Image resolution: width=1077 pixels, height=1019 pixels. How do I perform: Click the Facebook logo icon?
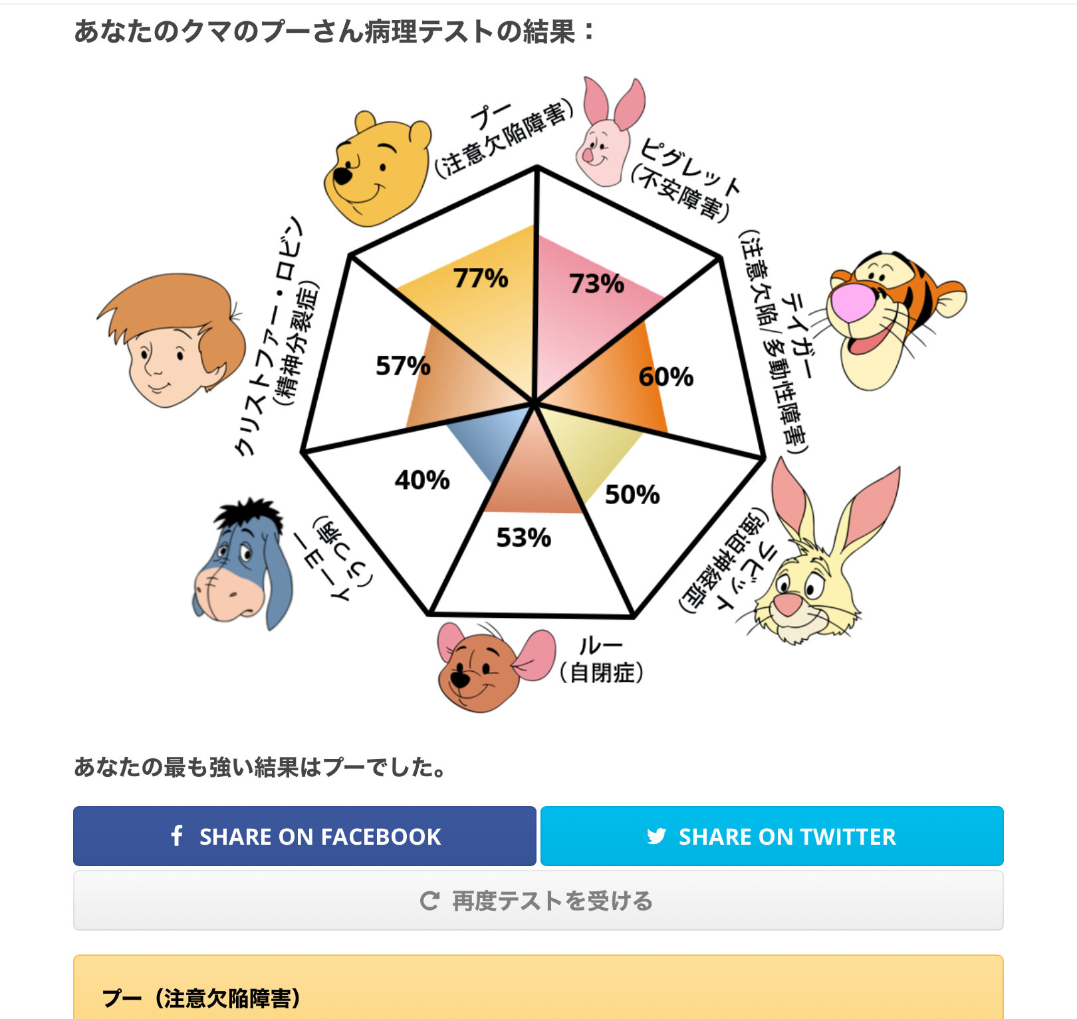tap(177, 835)
